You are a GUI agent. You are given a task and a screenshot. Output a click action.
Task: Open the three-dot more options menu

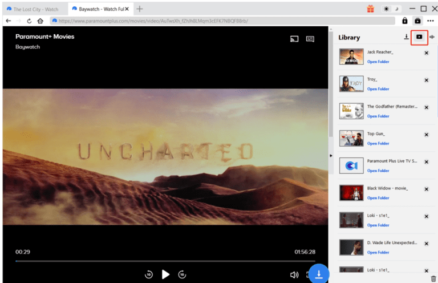430,21
